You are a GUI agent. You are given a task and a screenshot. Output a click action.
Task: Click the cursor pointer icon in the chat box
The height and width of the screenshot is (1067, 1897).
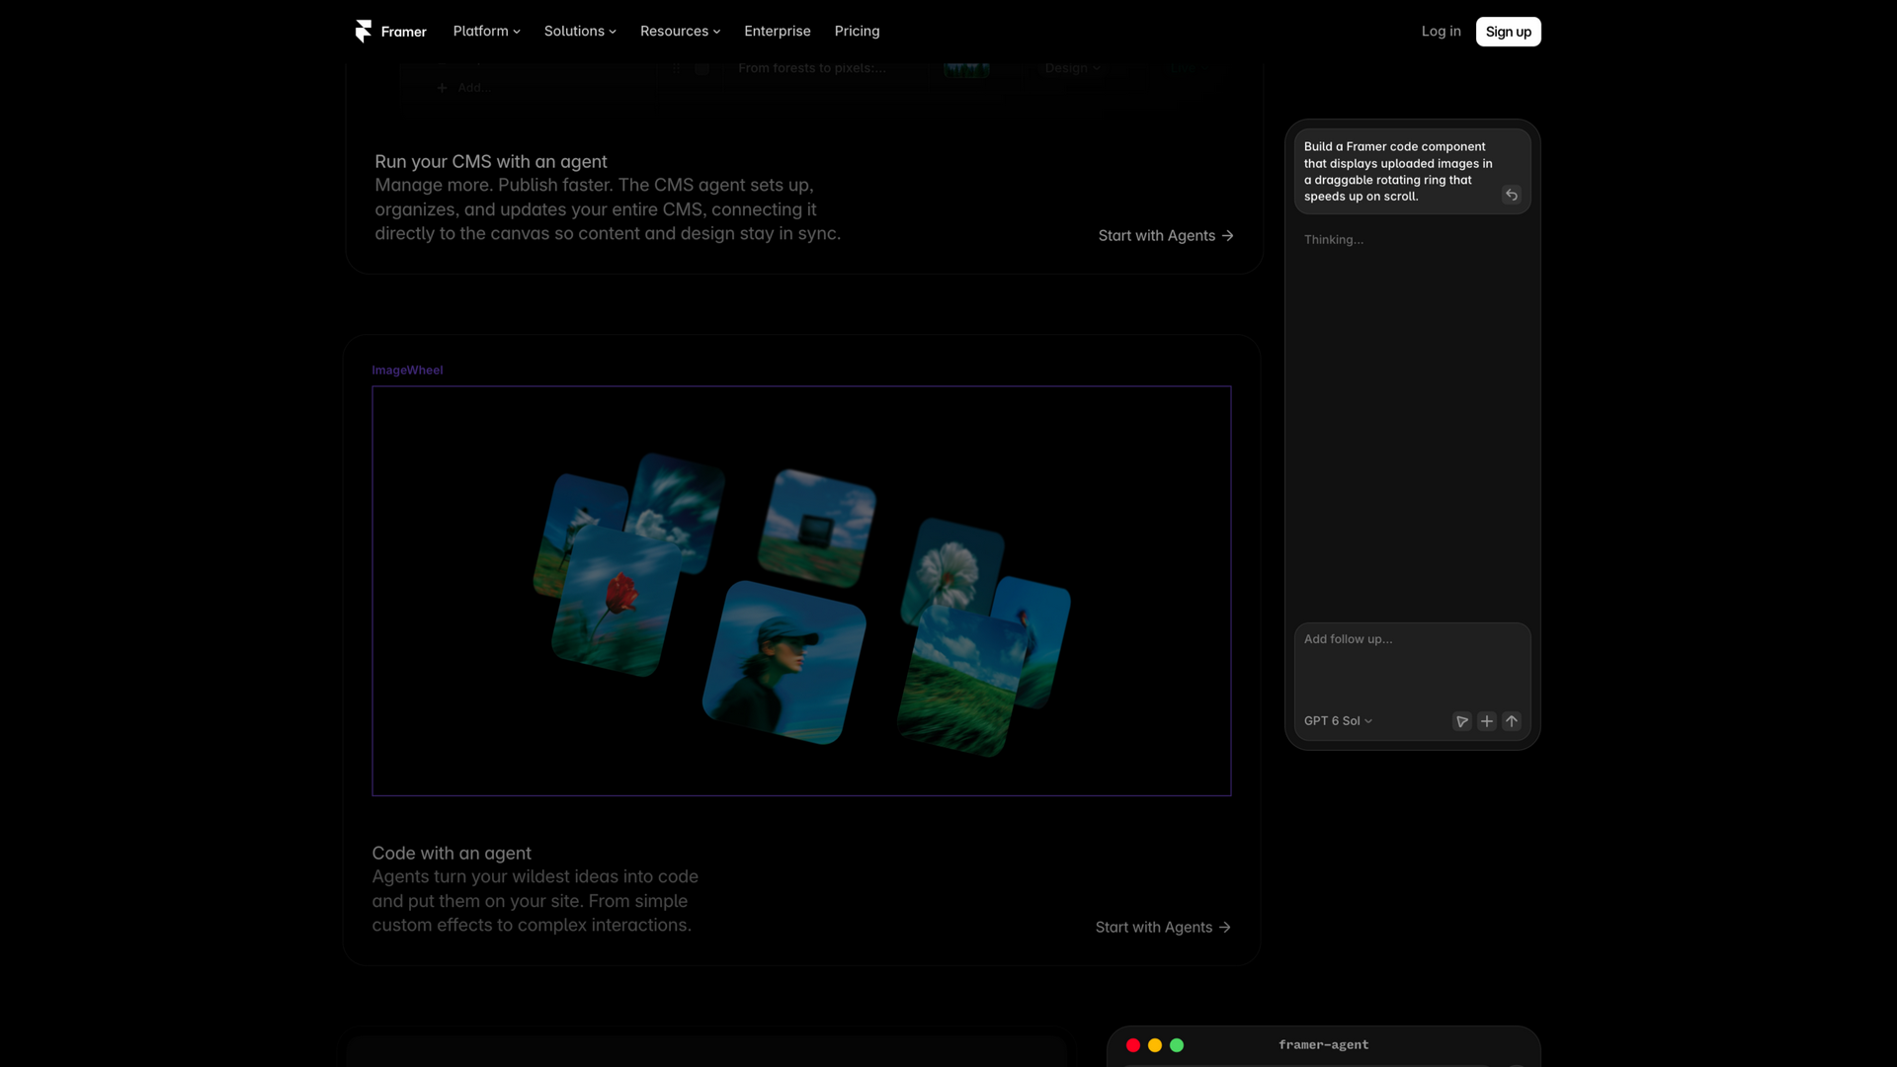1462,721
